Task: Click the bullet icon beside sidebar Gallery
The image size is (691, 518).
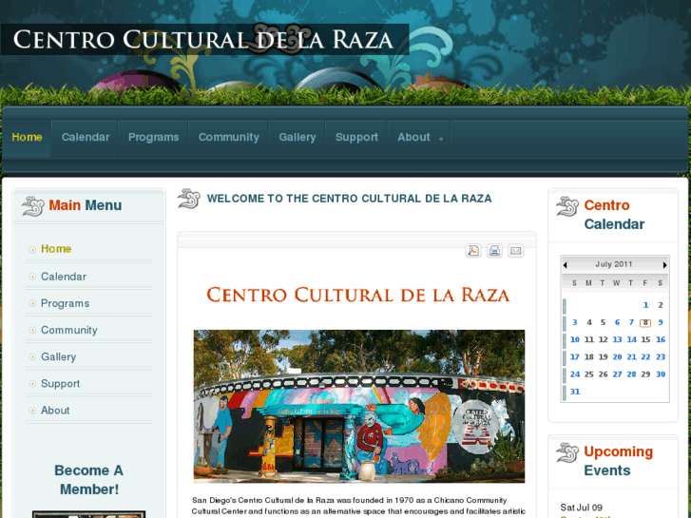Action: click(32, 357)
